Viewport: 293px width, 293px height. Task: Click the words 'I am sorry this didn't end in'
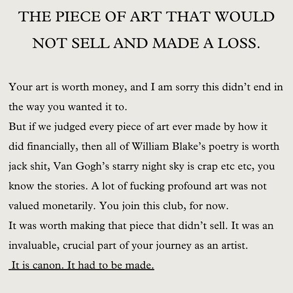click(x=217, y=87)
